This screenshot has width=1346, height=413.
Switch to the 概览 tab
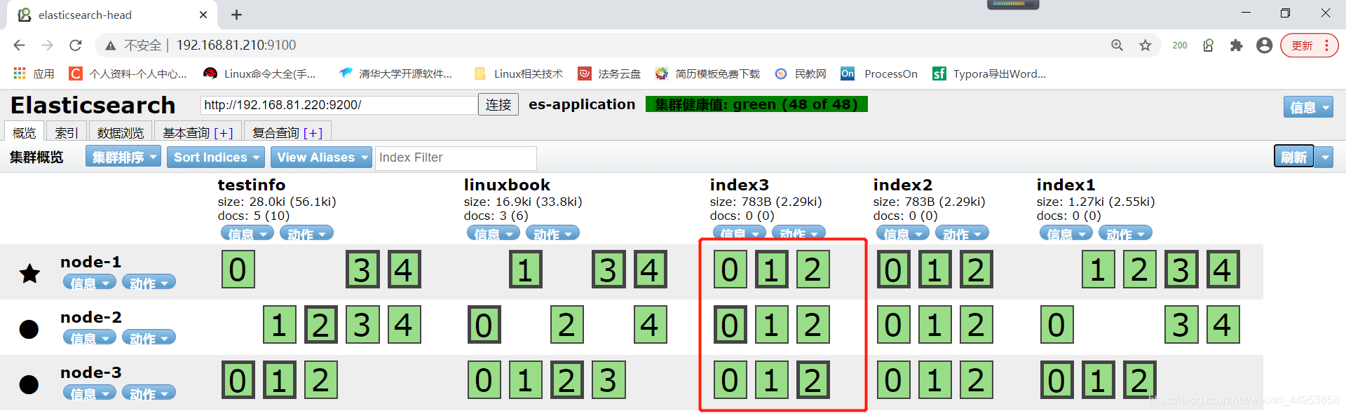click(25, 132)
